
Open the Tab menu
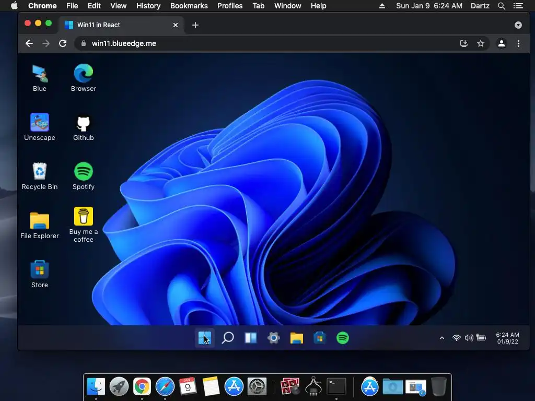point(258,6)
